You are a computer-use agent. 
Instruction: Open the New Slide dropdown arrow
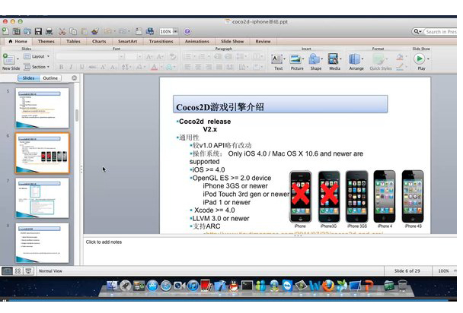(18, 59)
